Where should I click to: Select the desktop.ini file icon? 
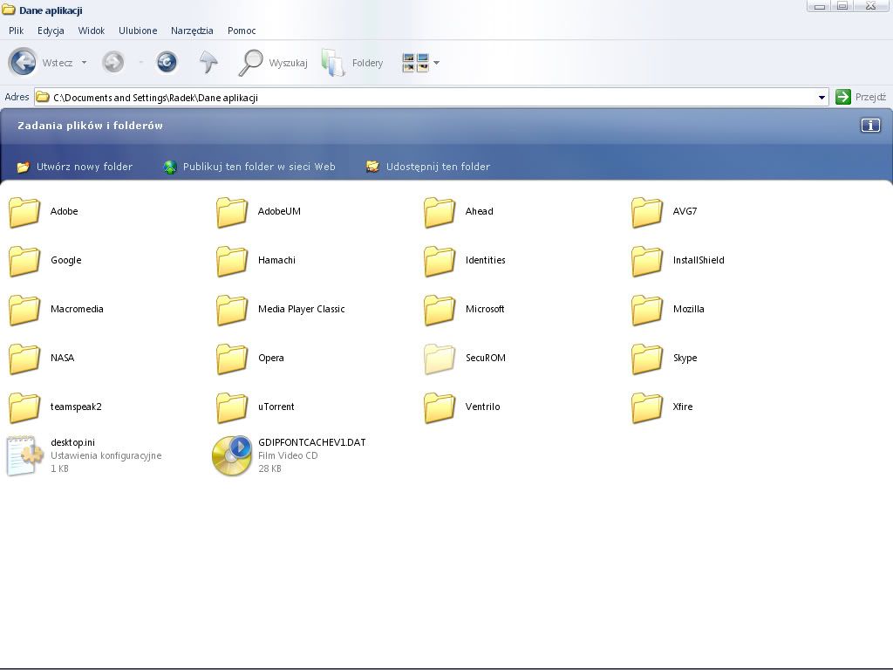[x=24, y=455]
